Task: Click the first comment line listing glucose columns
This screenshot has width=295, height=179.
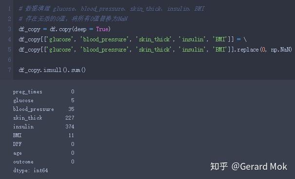Action: (112, 9)
